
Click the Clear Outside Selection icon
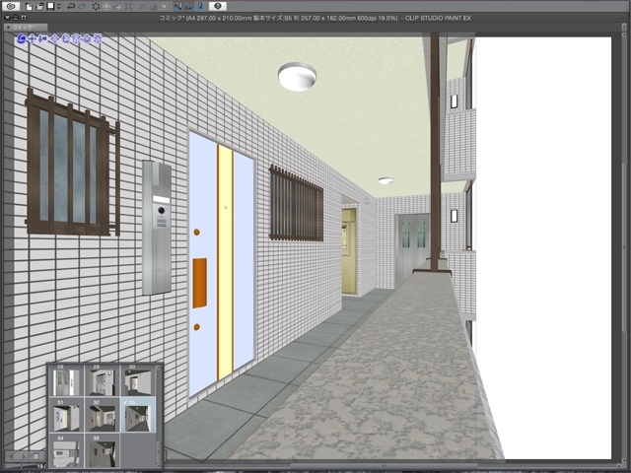click(x=106, y=7)
